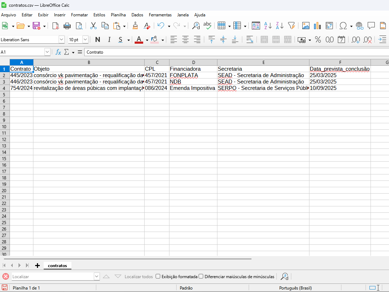Open the Function Wizard fx icon
Screen dimensions: 389x292
(58, 52)
